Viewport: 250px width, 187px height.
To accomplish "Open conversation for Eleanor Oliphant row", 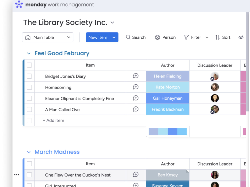I will (x=136, y=98).
